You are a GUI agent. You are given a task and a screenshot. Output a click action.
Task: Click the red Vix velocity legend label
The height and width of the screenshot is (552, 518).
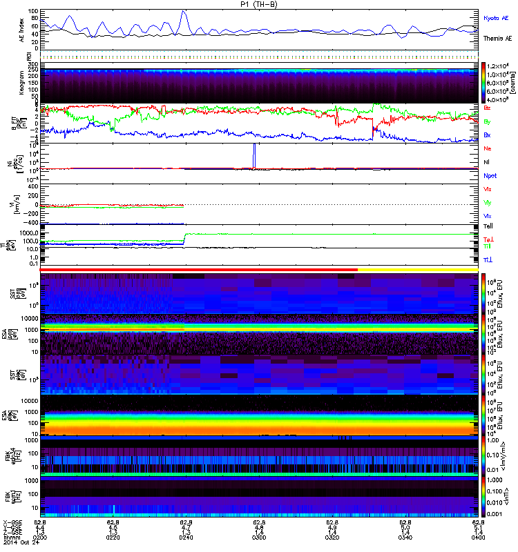click(x=488, y=189)
